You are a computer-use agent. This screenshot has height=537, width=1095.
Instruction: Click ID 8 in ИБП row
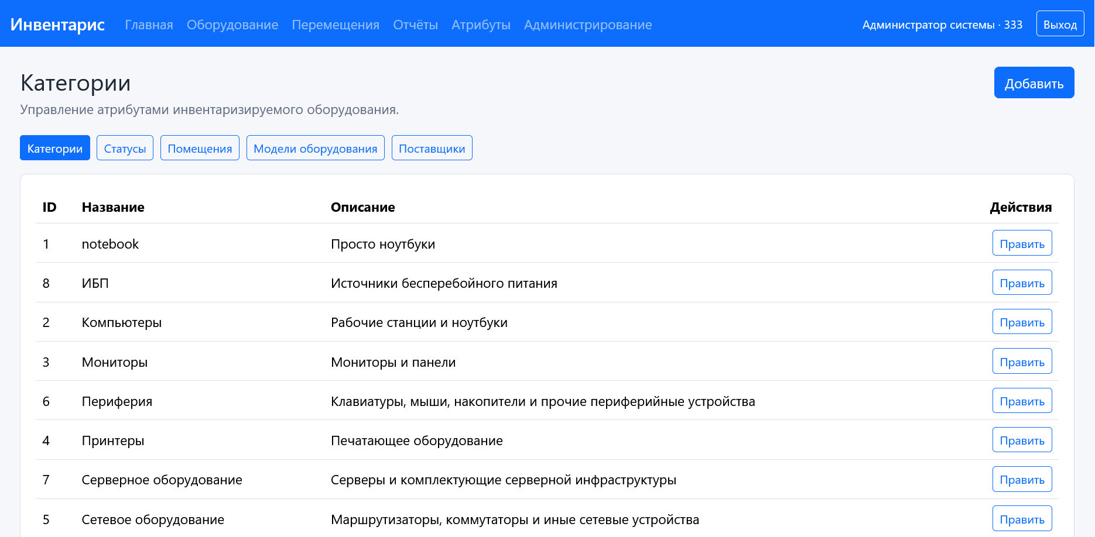(x=46, y=283)
